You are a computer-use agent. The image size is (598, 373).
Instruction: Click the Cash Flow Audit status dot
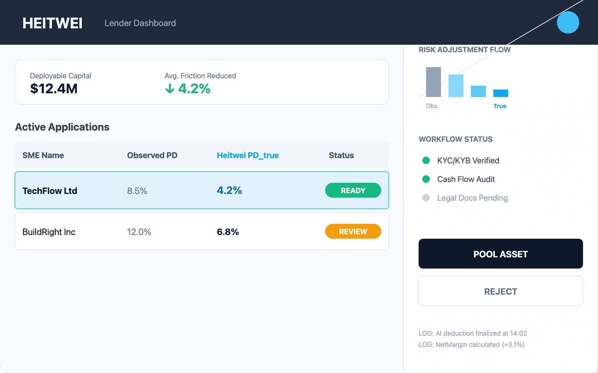click(426, 179)
